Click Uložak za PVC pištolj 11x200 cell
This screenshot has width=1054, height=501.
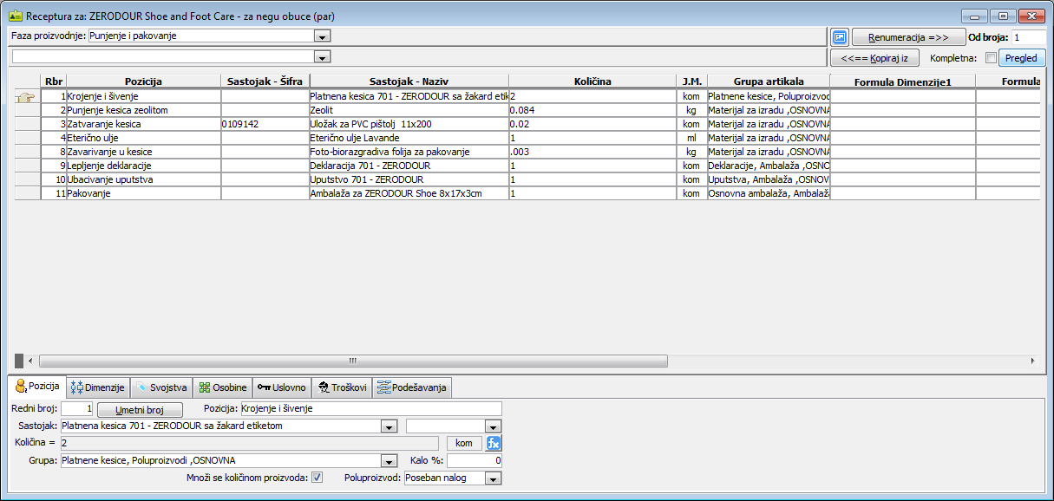tap(409, 125)
